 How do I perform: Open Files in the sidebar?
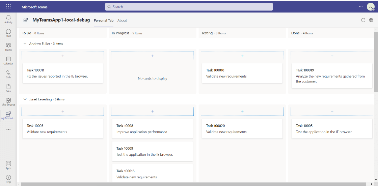[x=8, y=88]
